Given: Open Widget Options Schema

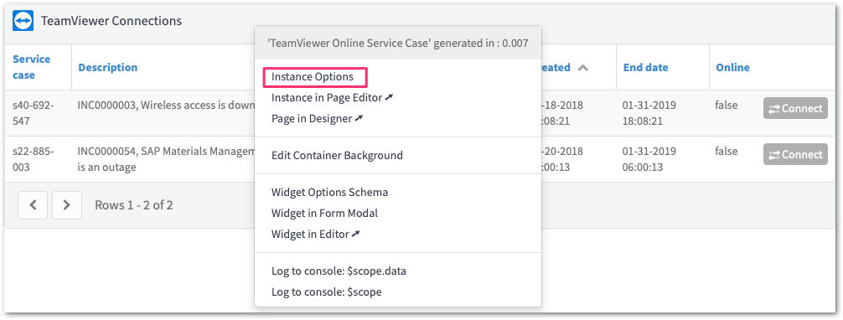Looking at the screenshot, I should 329,192.
